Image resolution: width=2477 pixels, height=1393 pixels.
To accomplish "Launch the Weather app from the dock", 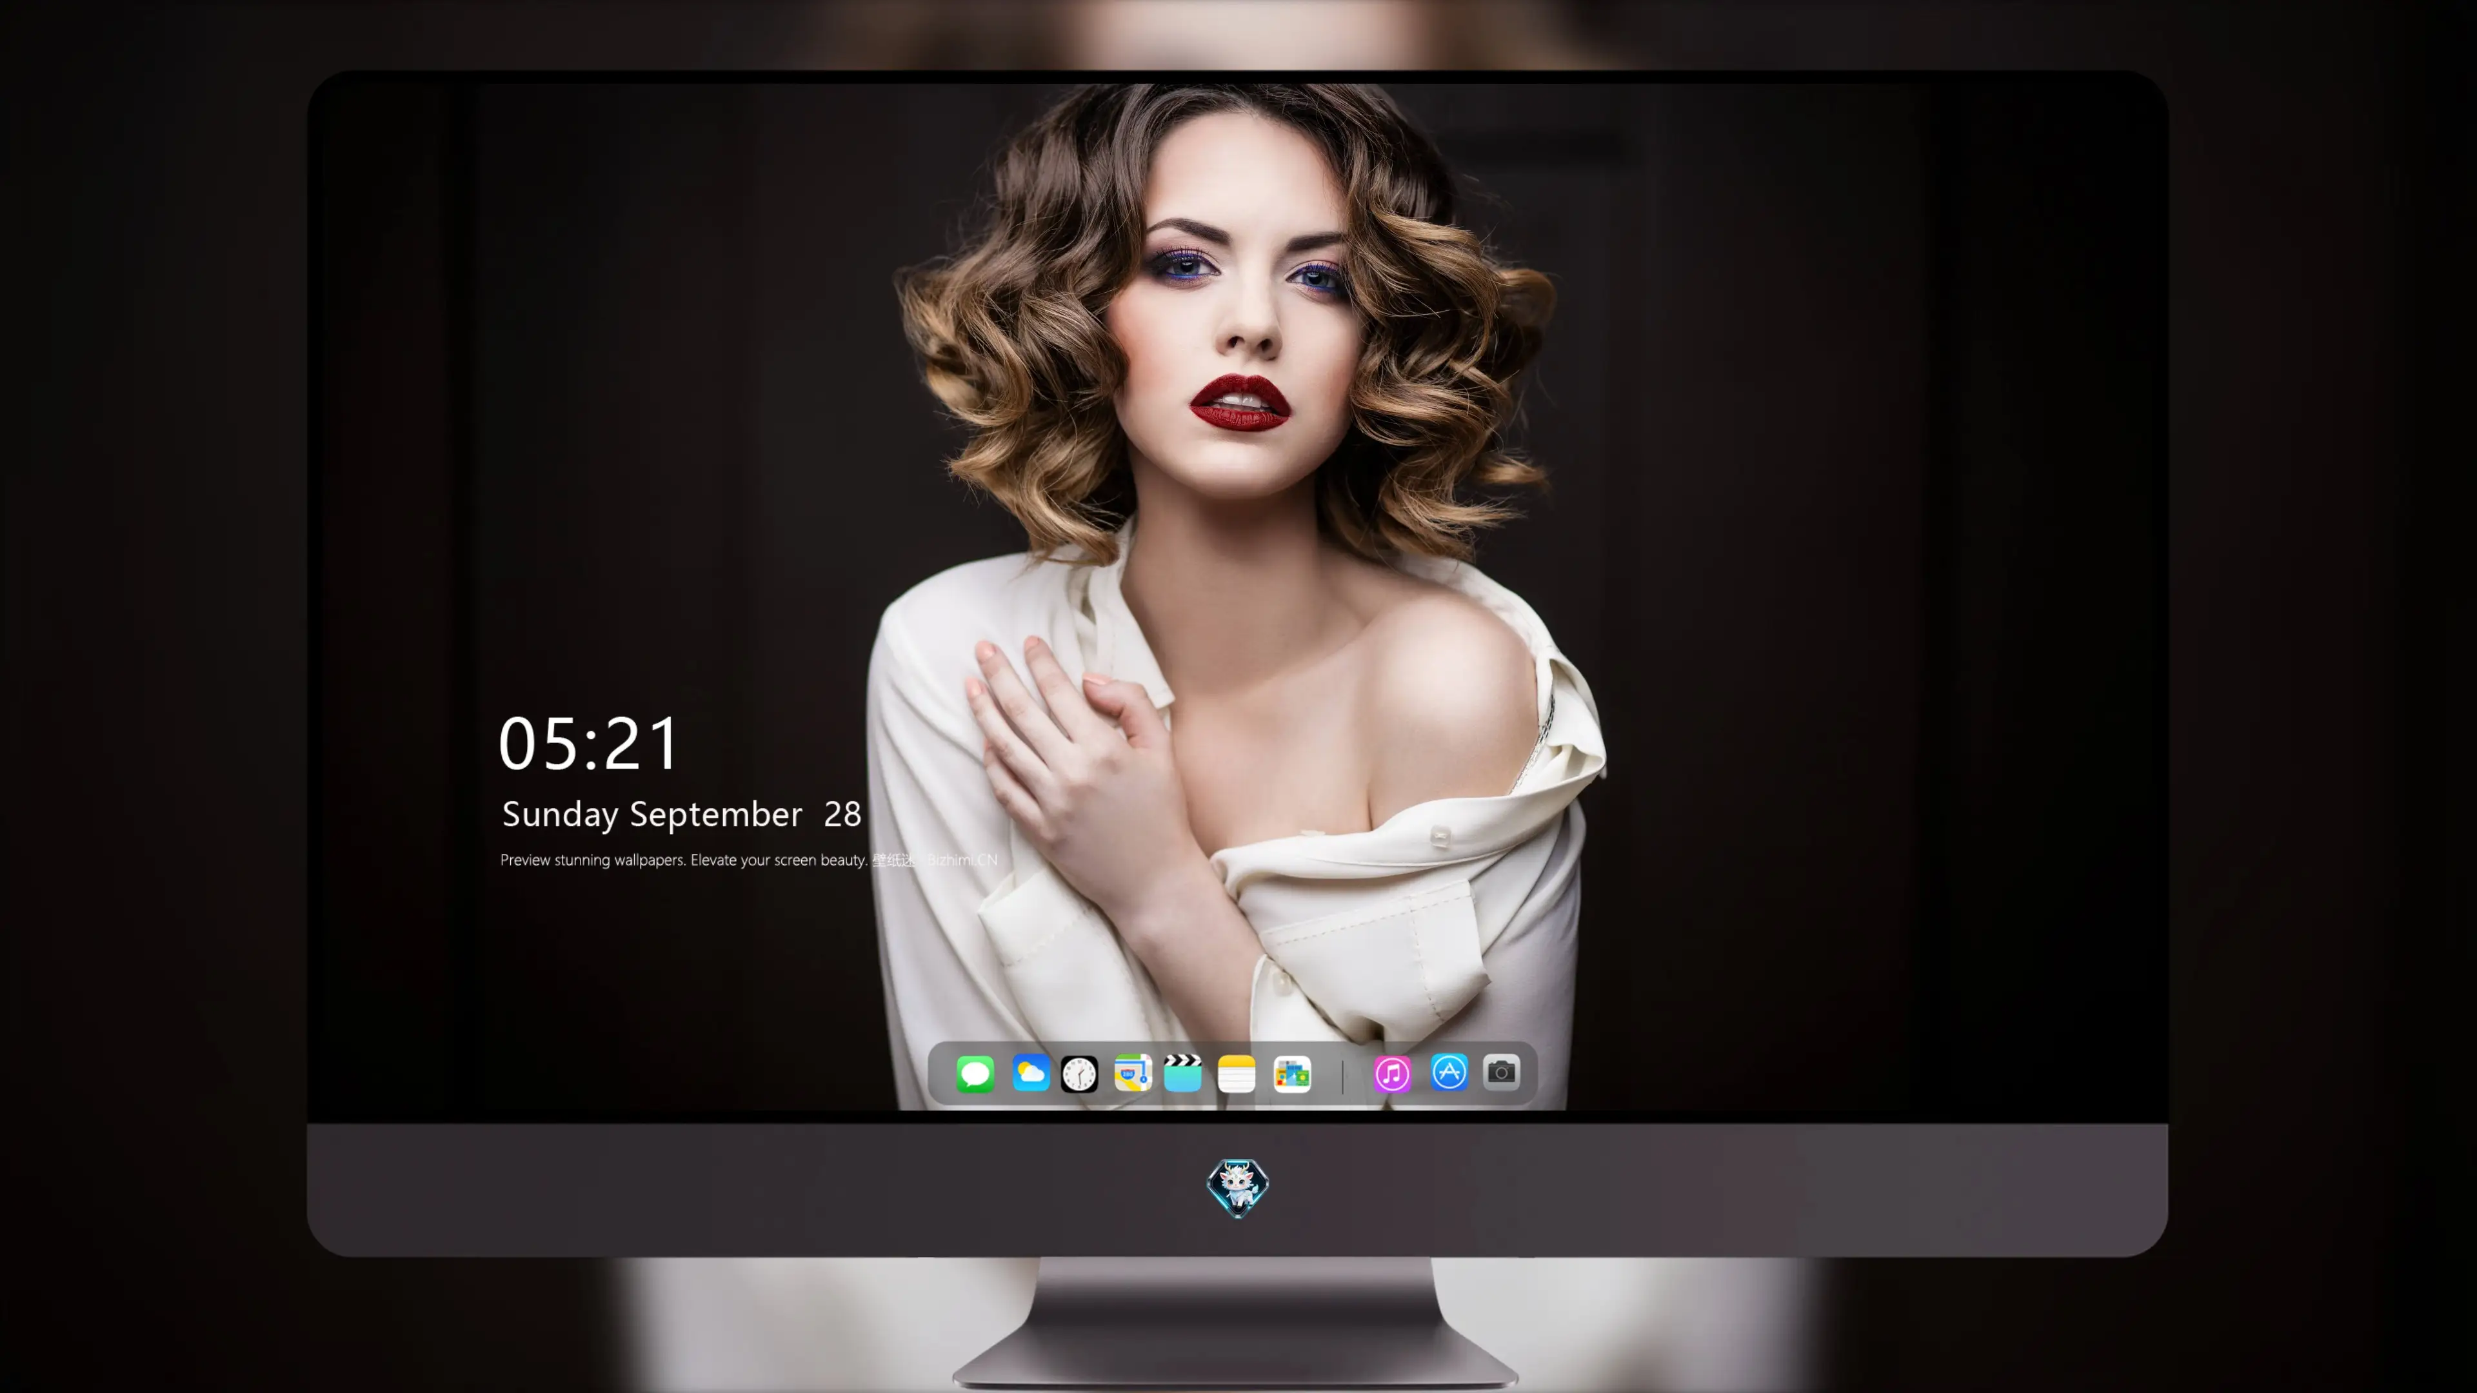I will tap(1030, 1073).
